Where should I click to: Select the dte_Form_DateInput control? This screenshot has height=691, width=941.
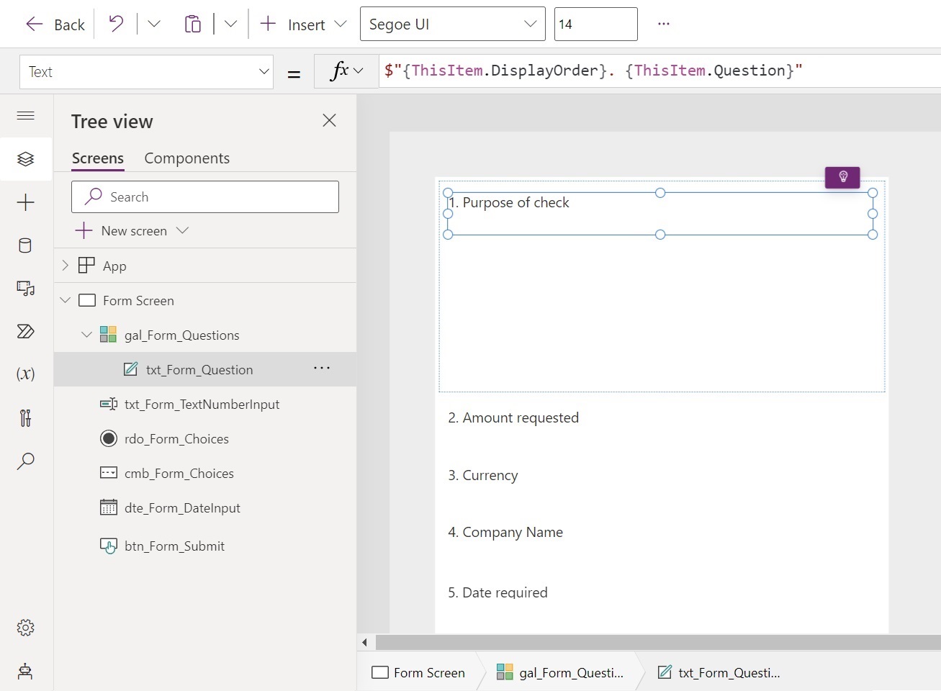point(183,507)
